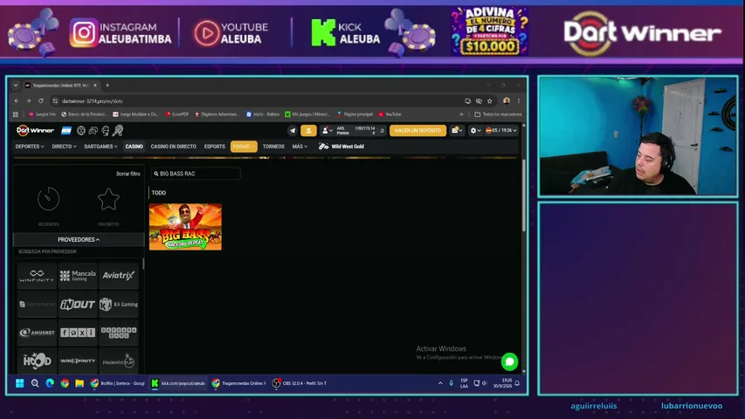Viewport: 745px width, 419px height.
Task: Switch to kick.com popout taskbar window
Action: coord(178,383)
